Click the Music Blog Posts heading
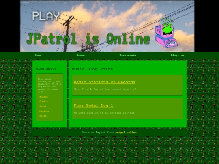 tap(92, 69)
